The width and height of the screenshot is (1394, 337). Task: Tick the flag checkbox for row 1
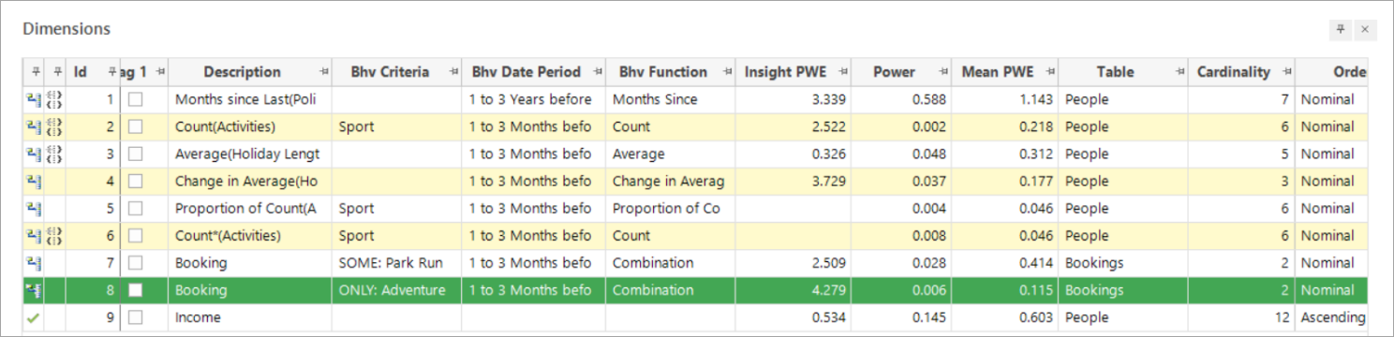(x=136, y=99)
